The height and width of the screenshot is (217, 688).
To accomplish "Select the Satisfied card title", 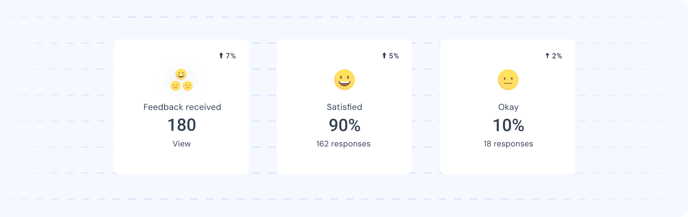I will (x=344, y=107).
